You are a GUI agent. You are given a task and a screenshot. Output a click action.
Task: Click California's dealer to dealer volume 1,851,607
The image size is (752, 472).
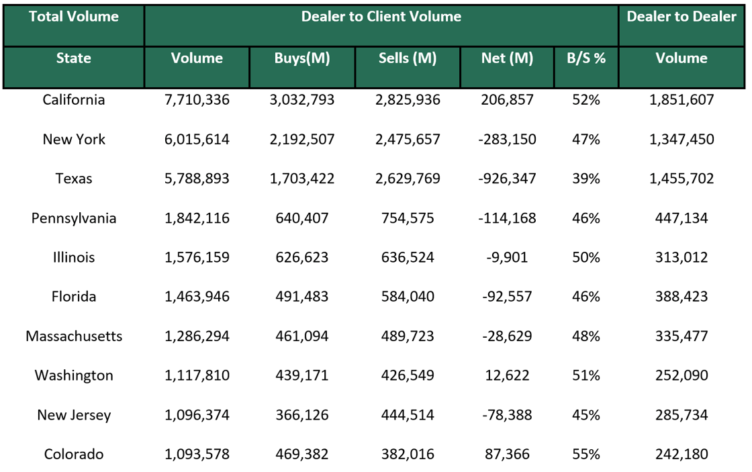point(681,99)
